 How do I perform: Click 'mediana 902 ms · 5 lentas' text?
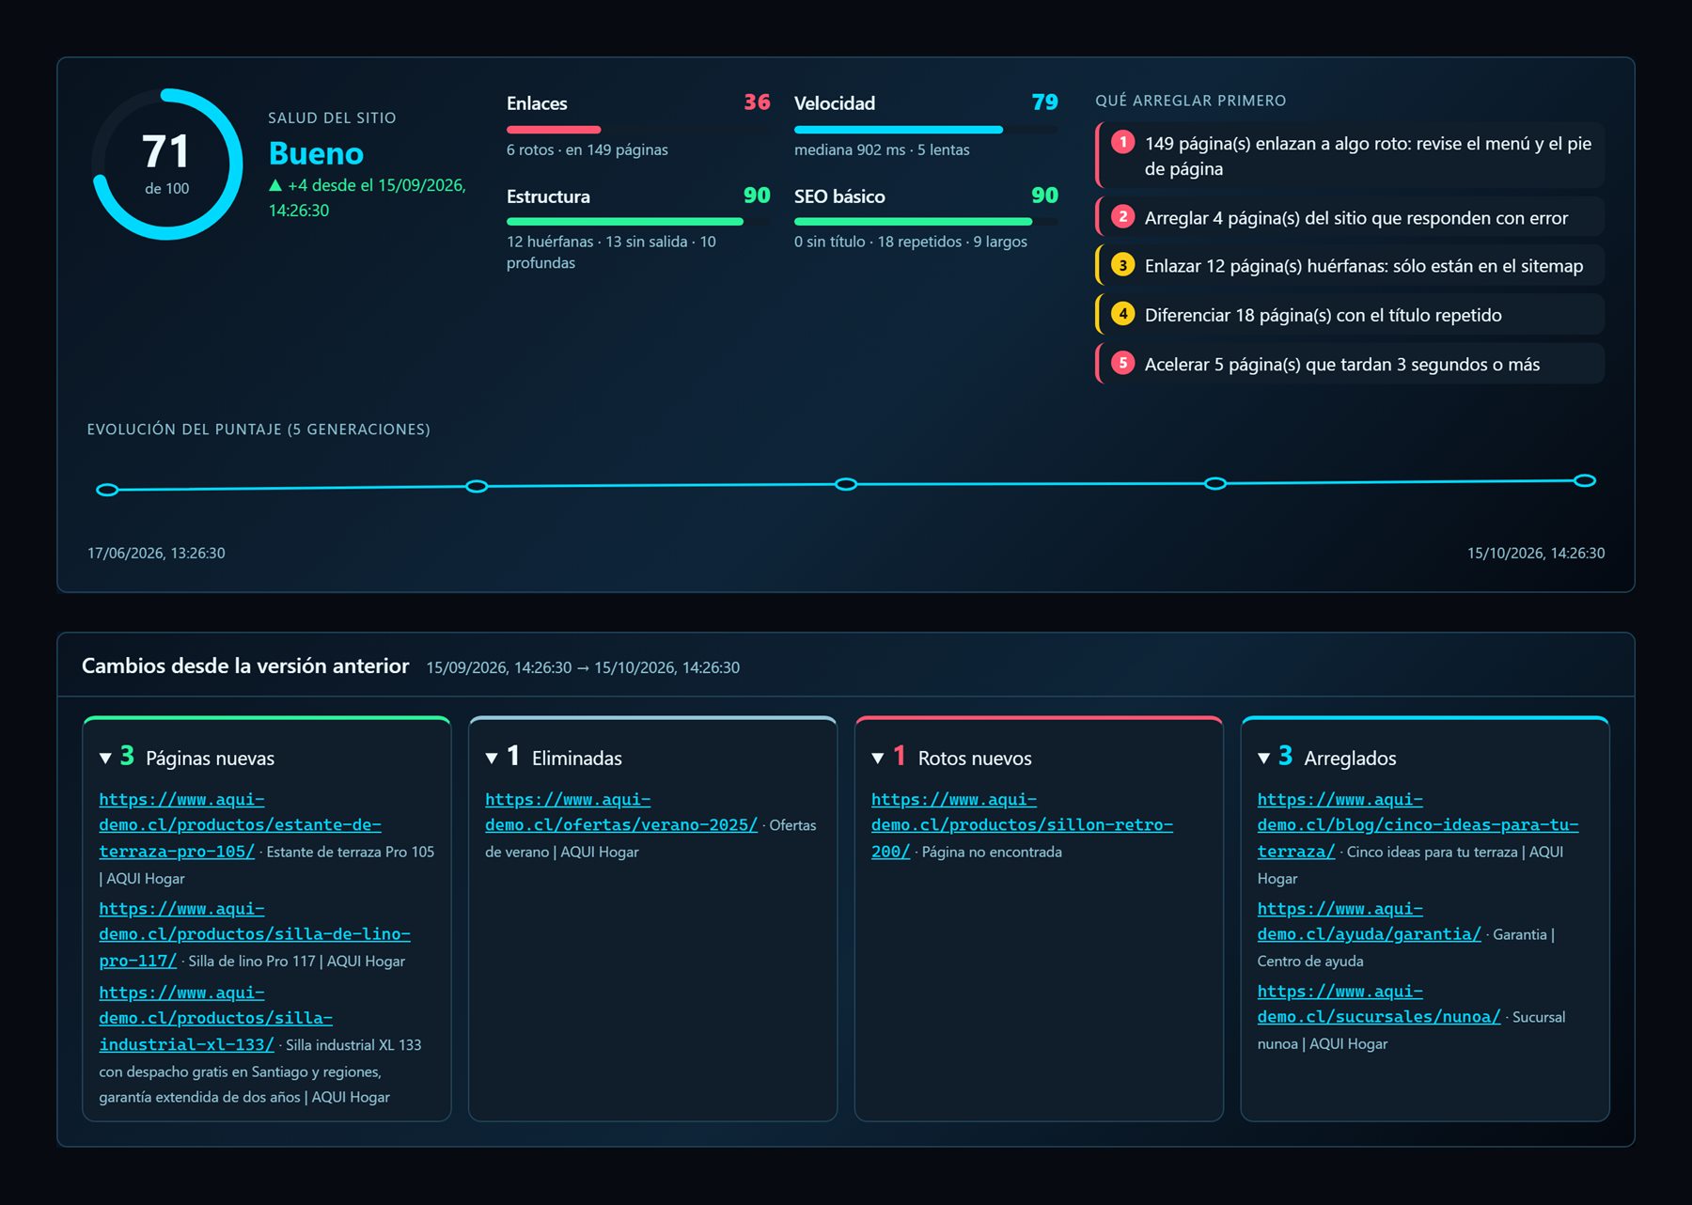click(882, 150)
